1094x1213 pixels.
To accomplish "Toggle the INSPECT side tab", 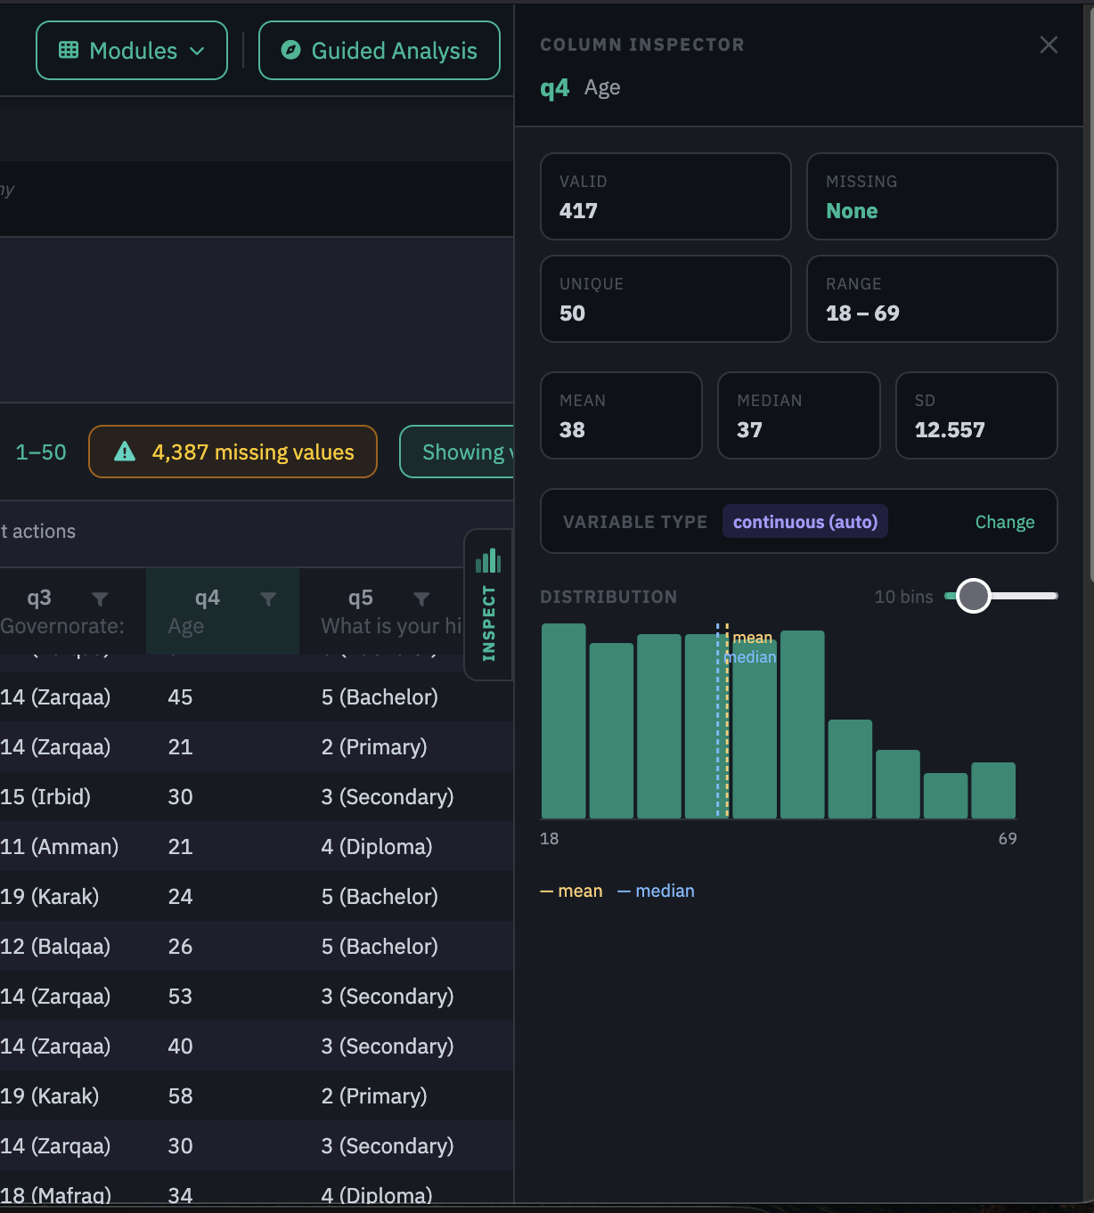I will click(x=488, y=605).
